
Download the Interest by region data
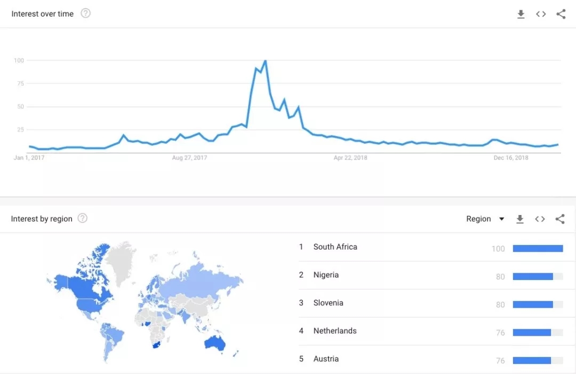pos(519,219)
